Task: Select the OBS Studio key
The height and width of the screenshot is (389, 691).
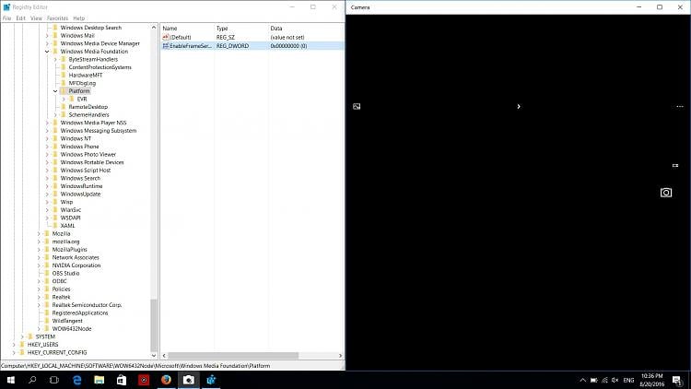Action: [65, 274]
